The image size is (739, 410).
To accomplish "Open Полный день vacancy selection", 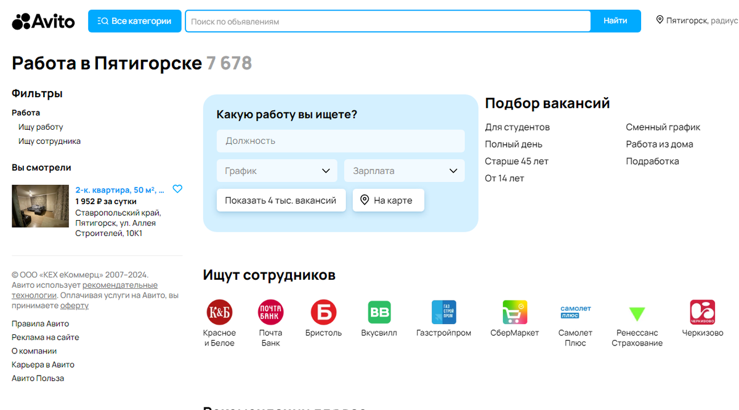I will point(514,144).
